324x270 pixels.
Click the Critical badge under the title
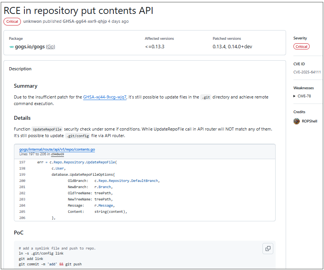pos(12,22)
